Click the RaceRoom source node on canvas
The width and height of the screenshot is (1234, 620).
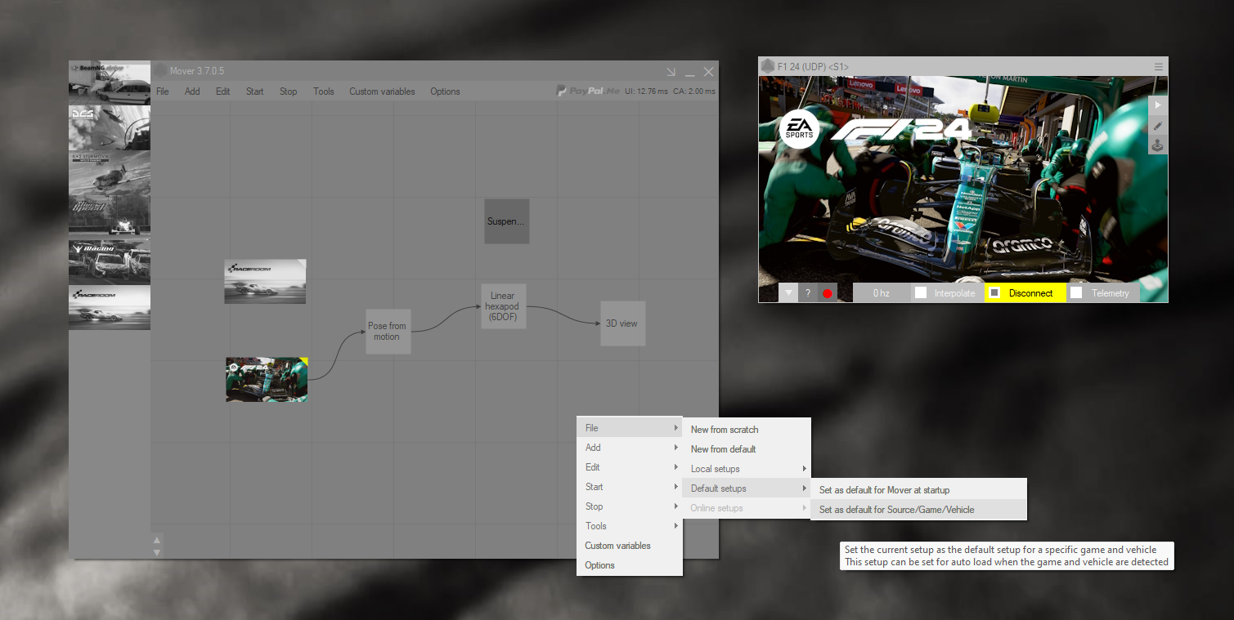[265, 282]
